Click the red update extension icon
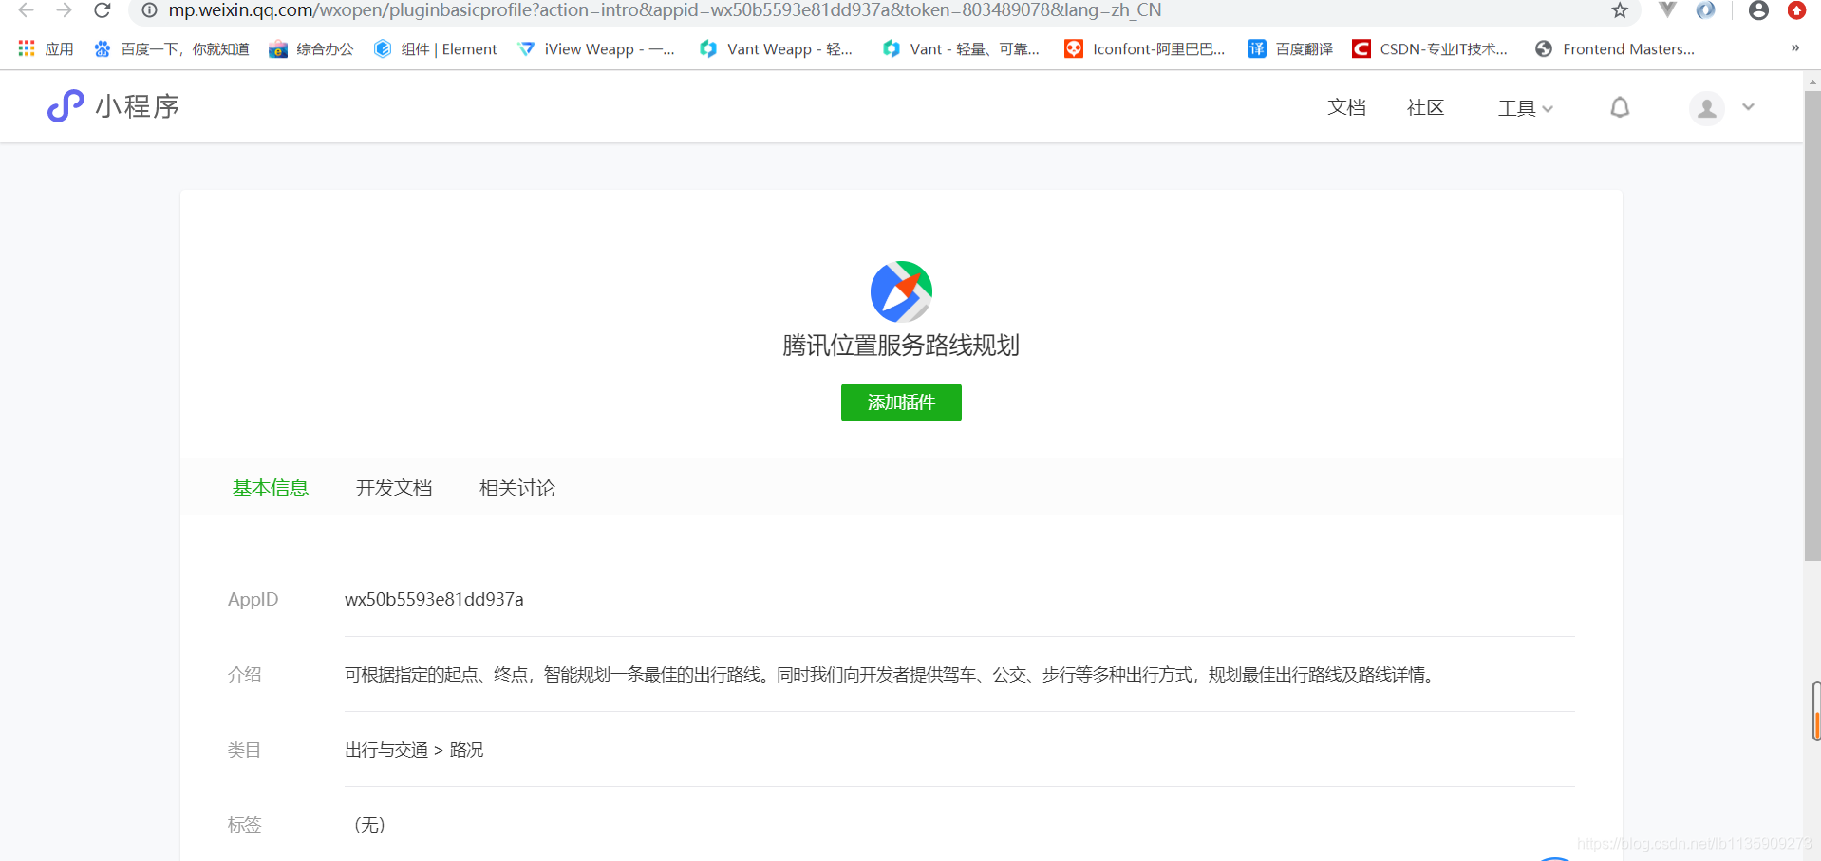The image size is (1821, 861). point(1796,10)
